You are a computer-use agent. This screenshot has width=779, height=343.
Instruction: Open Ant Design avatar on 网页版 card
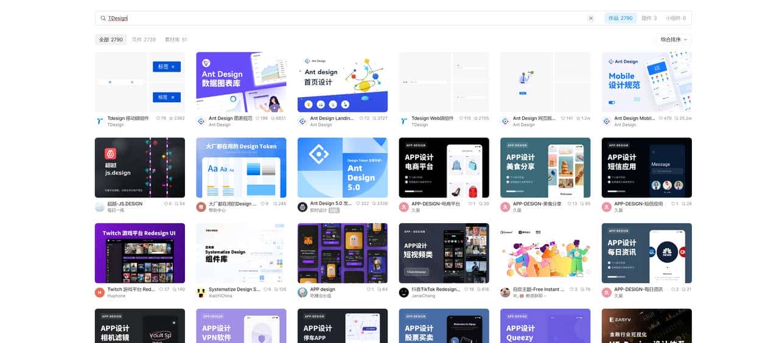[x=505, y=121]
